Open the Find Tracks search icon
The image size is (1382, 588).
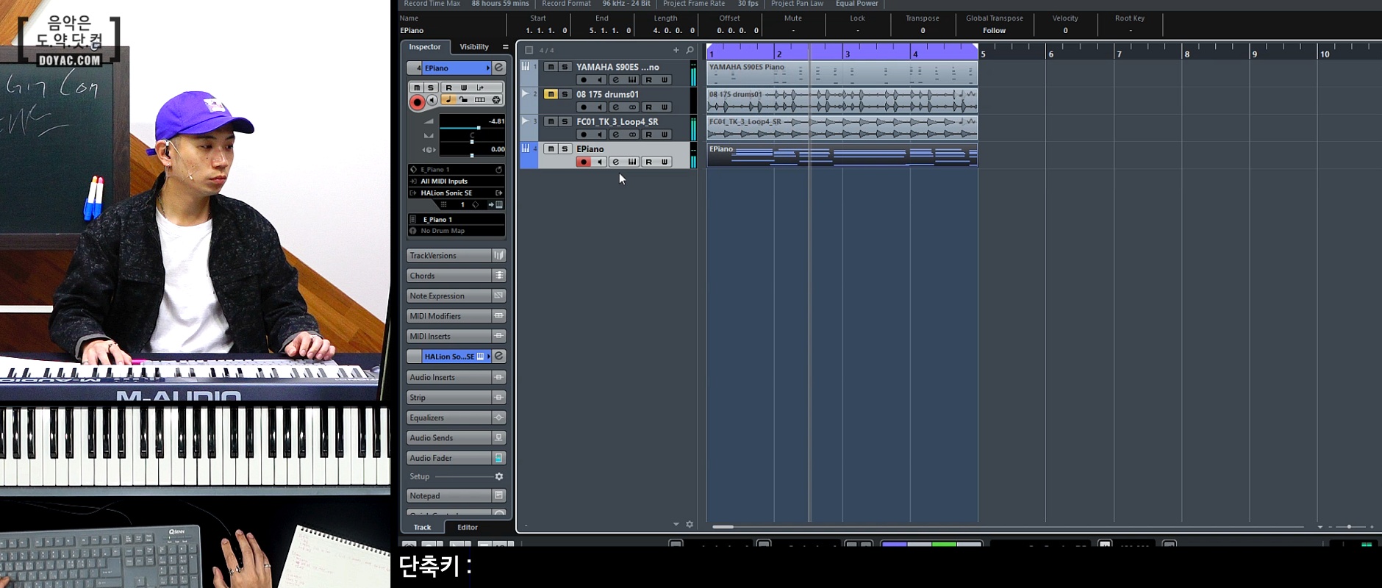[x=690, y=50]
